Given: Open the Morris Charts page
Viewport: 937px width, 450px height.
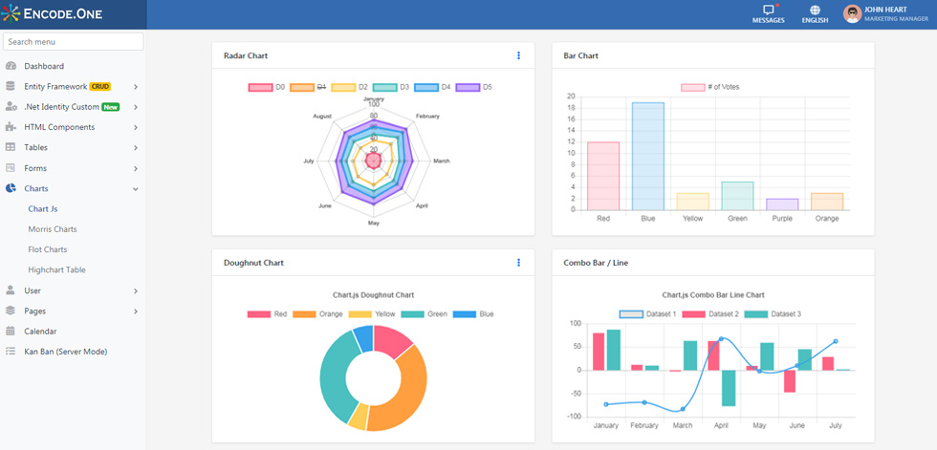Looking at the screenshot, I should [x=53, y=229].
